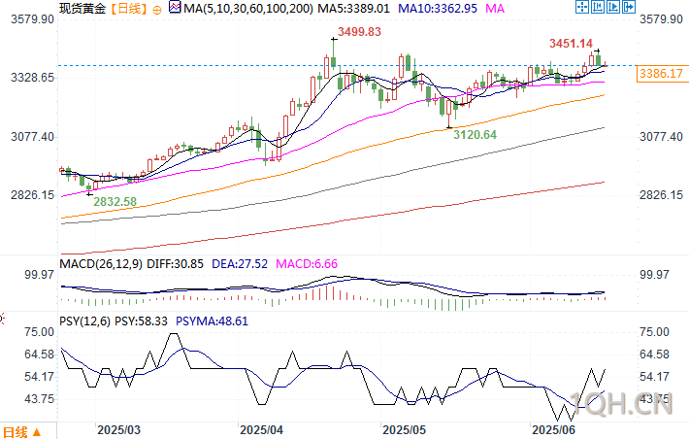The image size is (689, 439).
Task: Click the 【日线】 period label in the title
Action: [128, 9]
